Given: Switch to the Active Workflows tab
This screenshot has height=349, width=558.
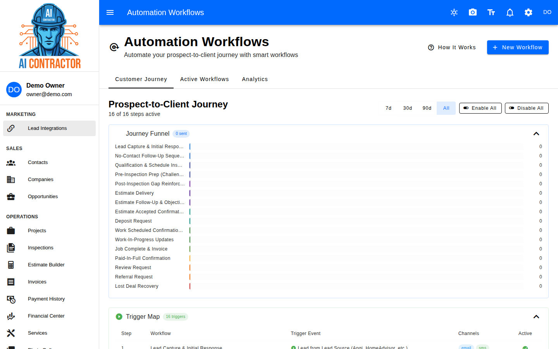Looking at the screenshot, I should [205, 79].
